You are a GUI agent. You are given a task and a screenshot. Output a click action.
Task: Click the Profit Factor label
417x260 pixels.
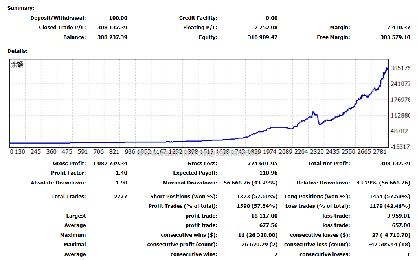68,173
